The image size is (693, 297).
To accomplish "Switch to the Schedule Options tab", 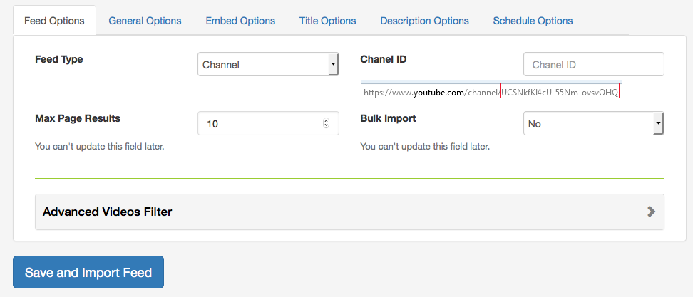I will [533, 21].
